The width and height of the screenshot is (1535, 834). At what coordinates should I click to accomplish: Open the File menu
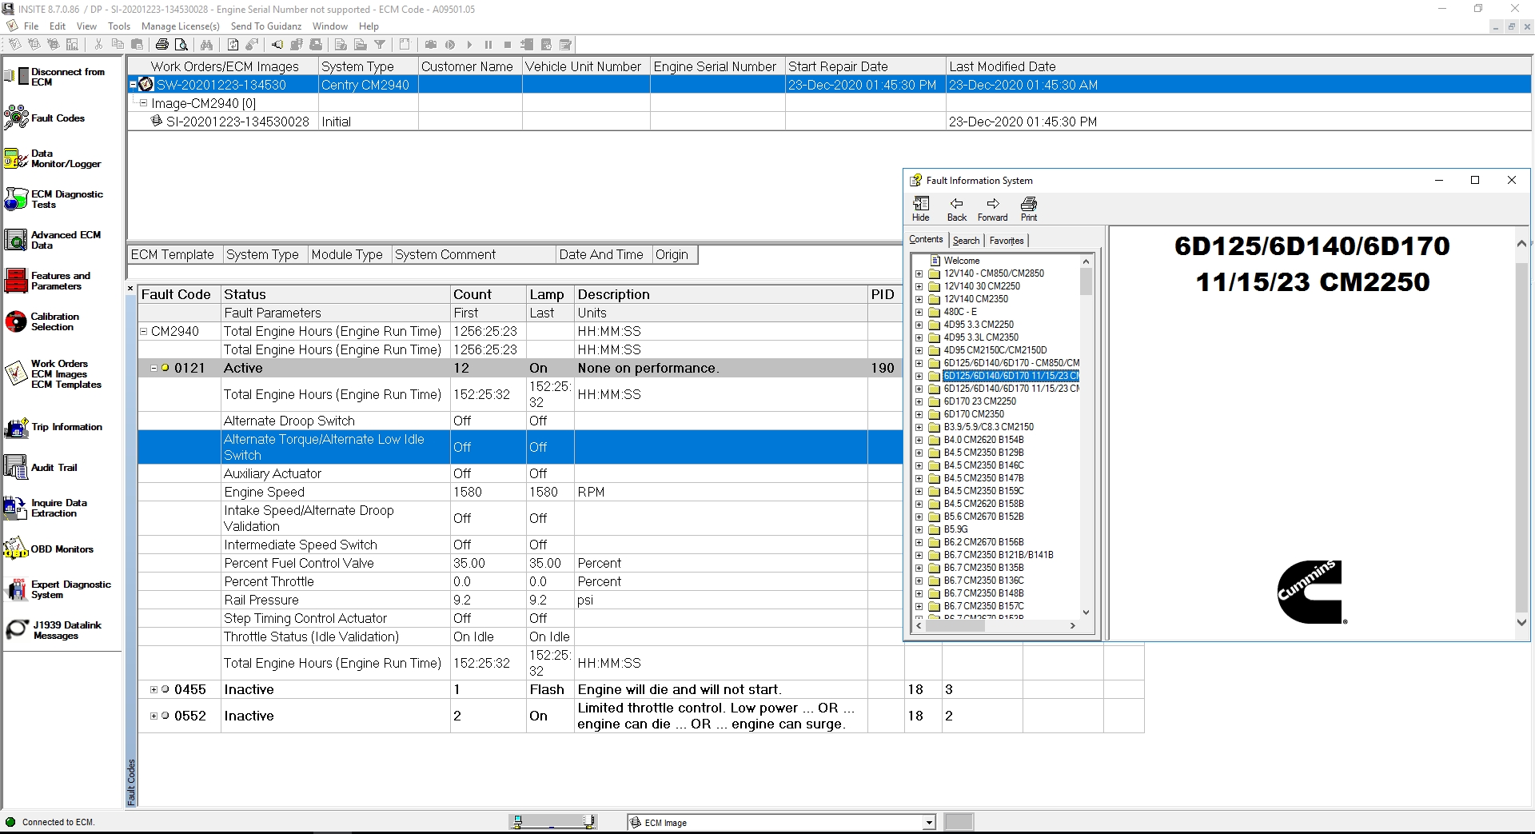pyautogui.click(x=31, y=26)
